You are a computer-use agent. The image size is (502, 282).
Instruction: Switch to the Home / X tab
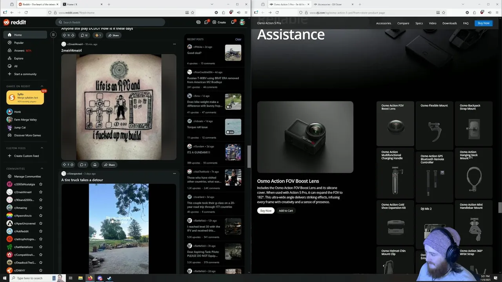(83, 4)
